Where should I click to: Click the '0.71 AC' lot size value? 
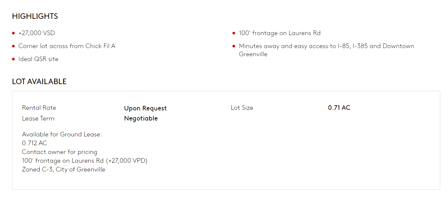pyautogui.click(x=339, y=108)
